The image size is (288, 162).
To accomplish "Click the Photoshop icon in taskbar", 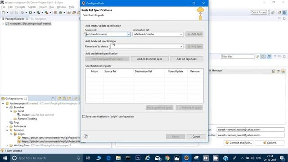I will pyautogui.click(x=138, y=158).
